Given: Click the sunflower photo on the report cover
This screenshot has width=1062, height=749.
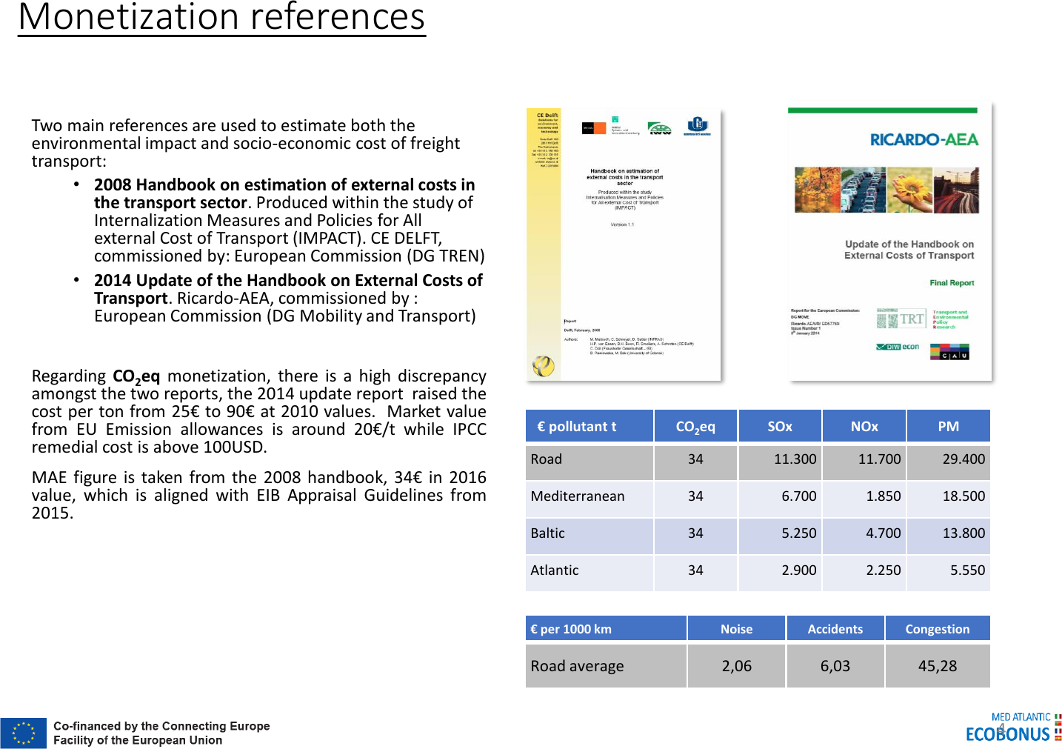Looking at the screenshot, I should tap(909, 190).
